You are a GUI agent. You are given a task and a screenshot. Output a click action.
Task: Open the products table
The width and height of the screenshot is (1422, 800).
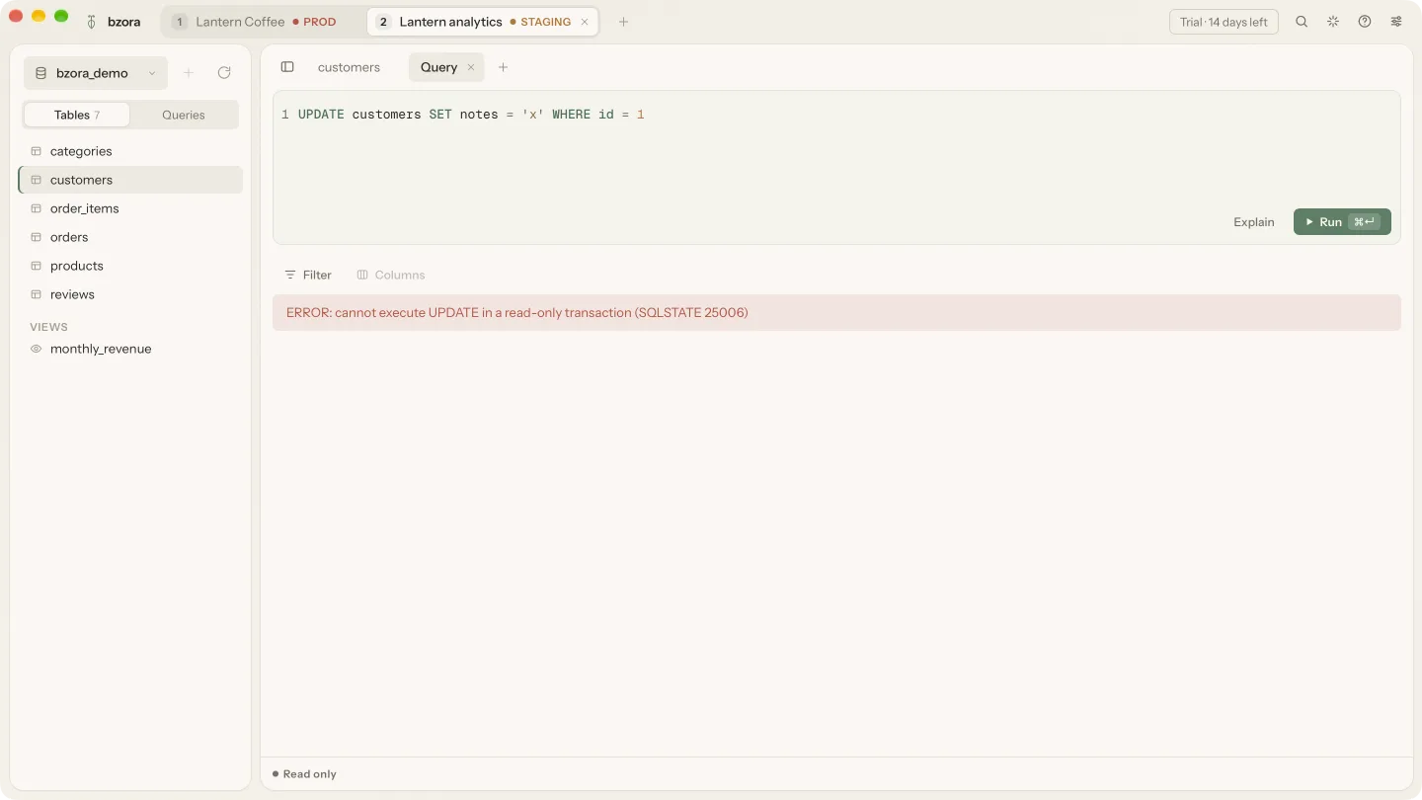[130, 266]
